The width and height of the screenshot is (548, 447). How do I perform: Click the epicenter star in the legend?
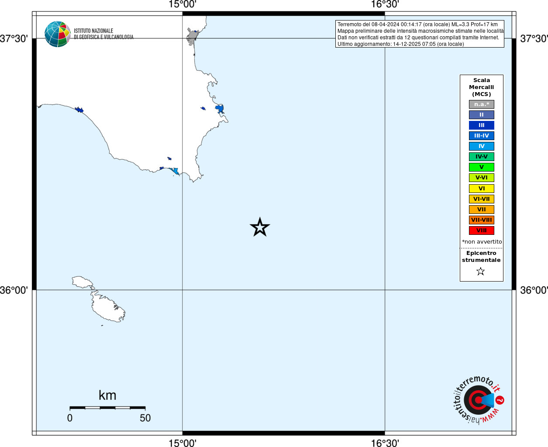[x=481, y=272]
